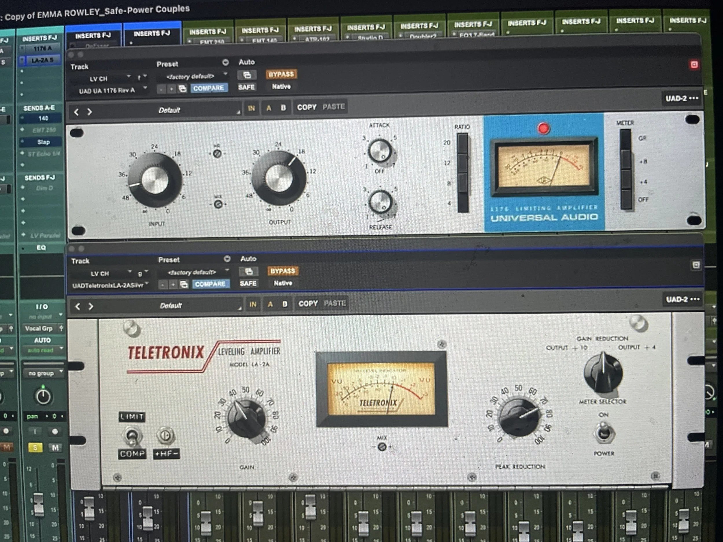
Task: Click COMPARE in the 1176 window
Action: point(209,88)
